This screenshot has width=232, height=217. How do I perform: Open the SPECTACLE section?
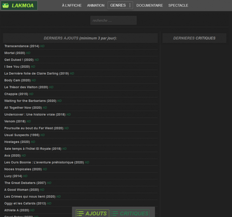point(178,5)
